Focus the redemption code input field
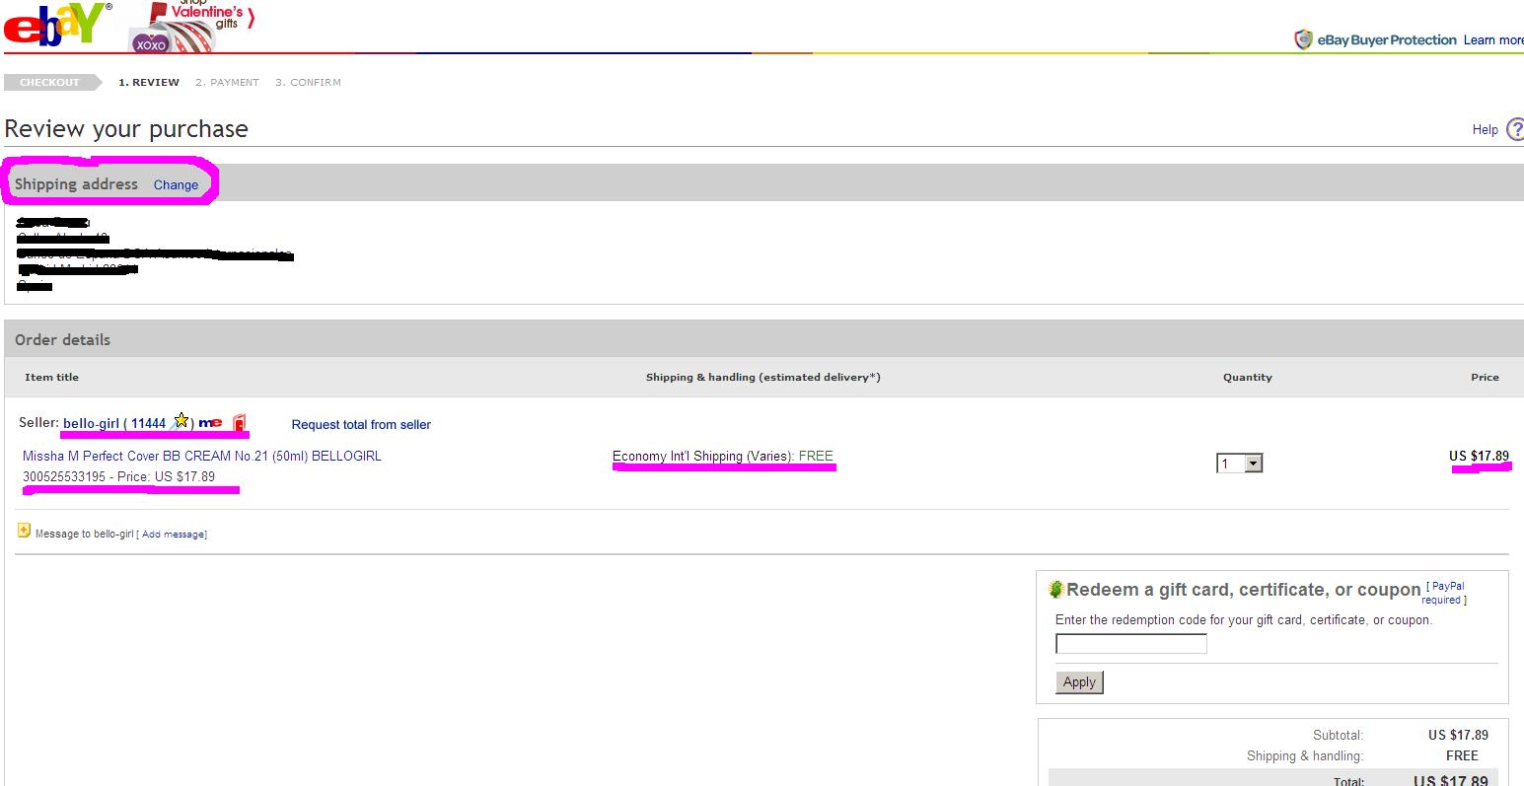The image size is (1524, 786). (x=1131, y=644)
